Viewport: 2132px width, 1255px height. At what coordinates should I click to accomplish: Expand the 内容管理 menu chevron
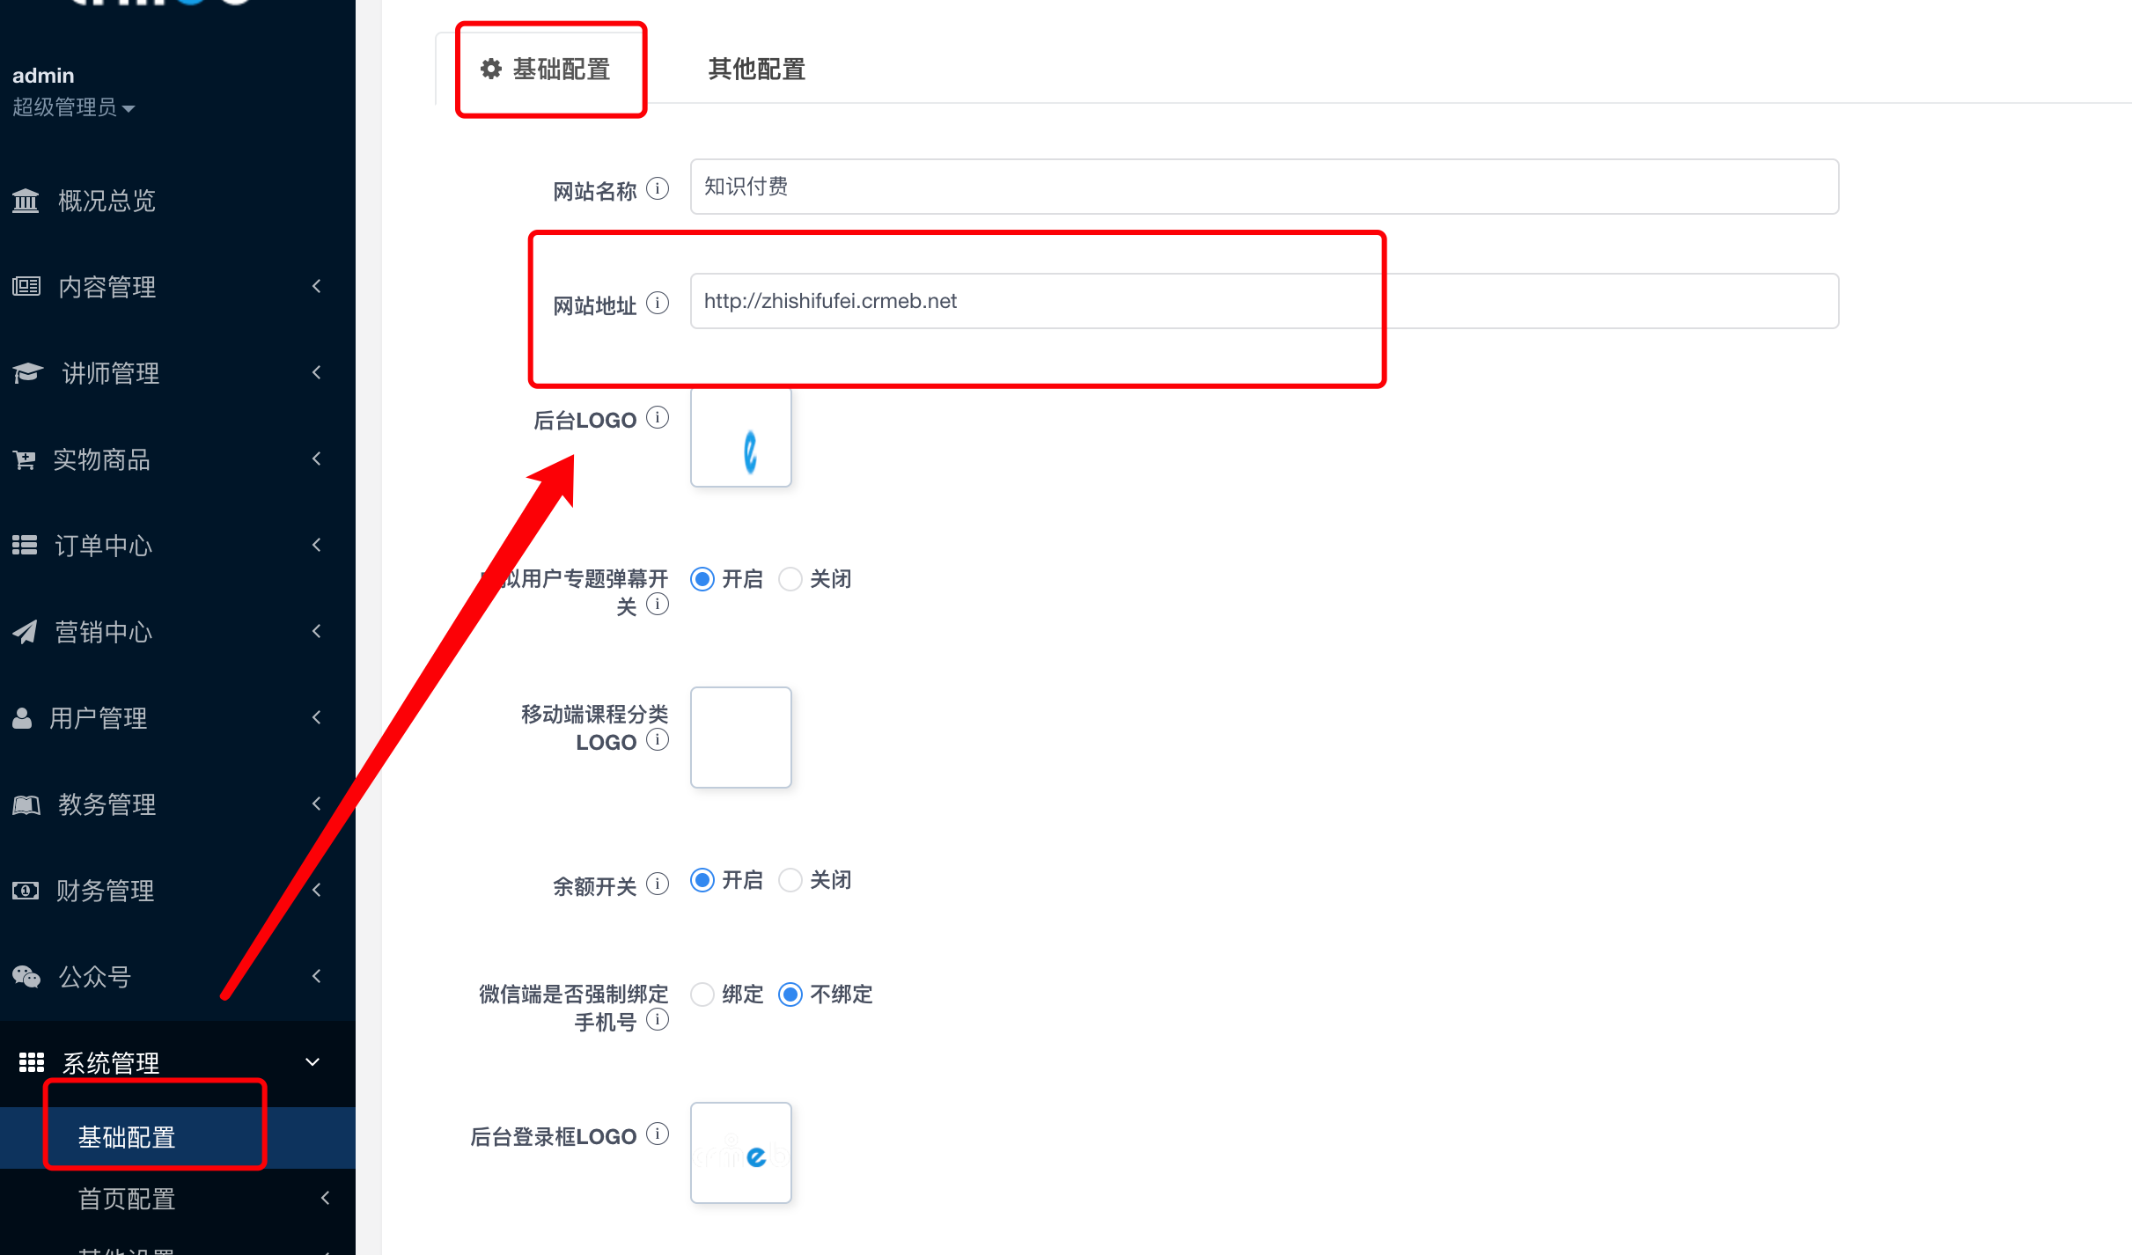coord(317,286)
